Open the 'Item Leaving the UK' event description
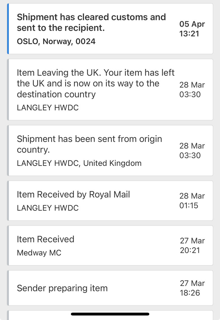This screenshot has width=220, height=320. pyautogui.click(x=96, y=83)
